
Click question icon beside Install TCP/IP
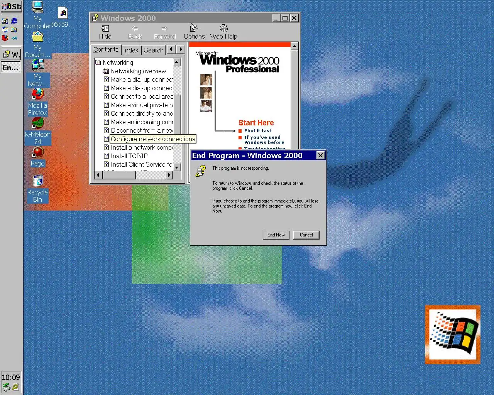pyautogui.click(x=107, y=156)
